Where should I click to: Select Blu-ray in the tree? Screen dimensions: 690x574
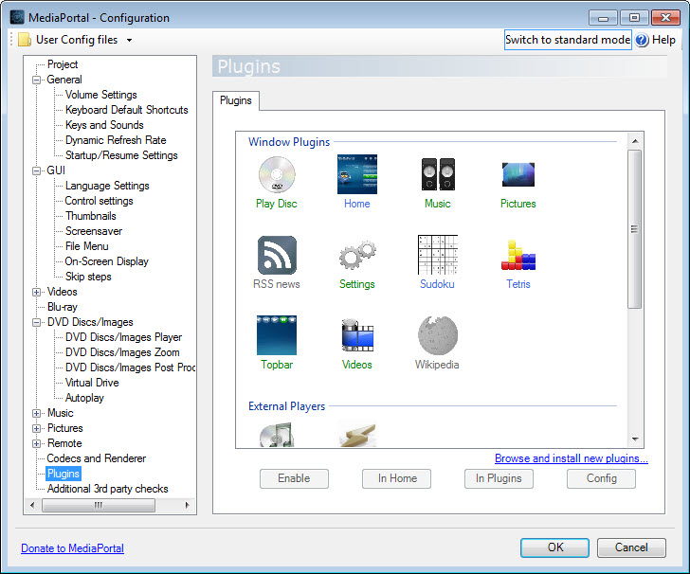(62, 308)
